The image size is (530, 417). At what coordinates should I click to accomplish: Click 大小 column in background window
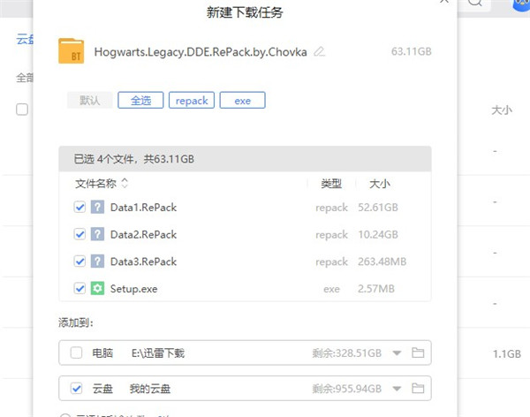point(502,110)
